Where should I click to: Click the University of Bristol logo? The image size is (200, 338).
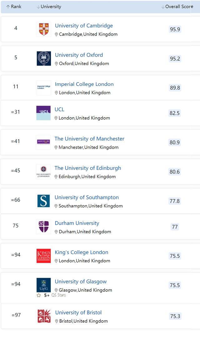click(x=44, y=316)
